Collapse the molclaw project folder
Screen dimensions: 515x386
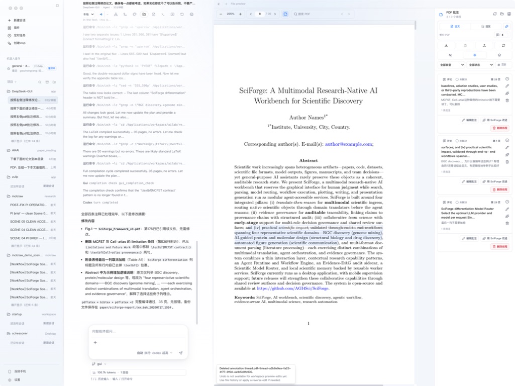point(32,196)
